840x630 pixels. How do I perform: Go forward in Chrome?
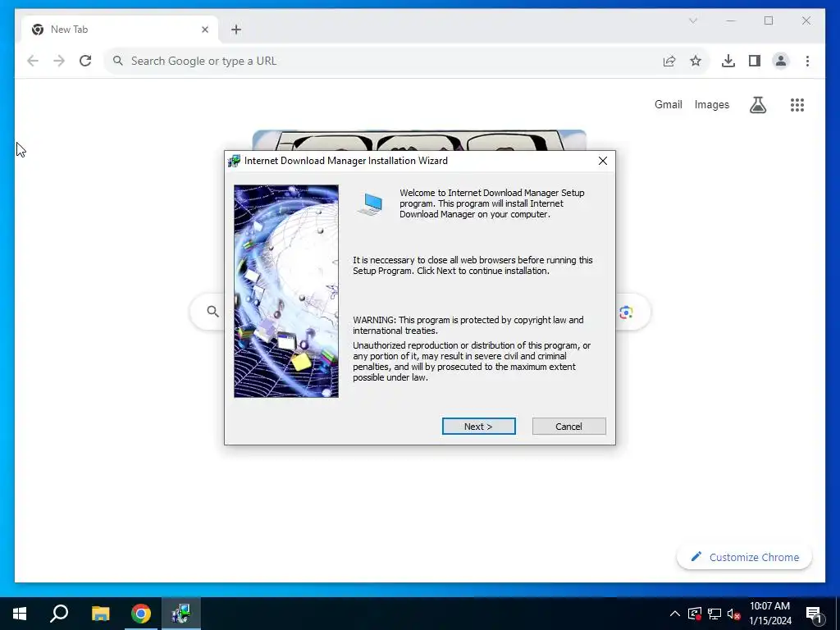click(59, 61)
